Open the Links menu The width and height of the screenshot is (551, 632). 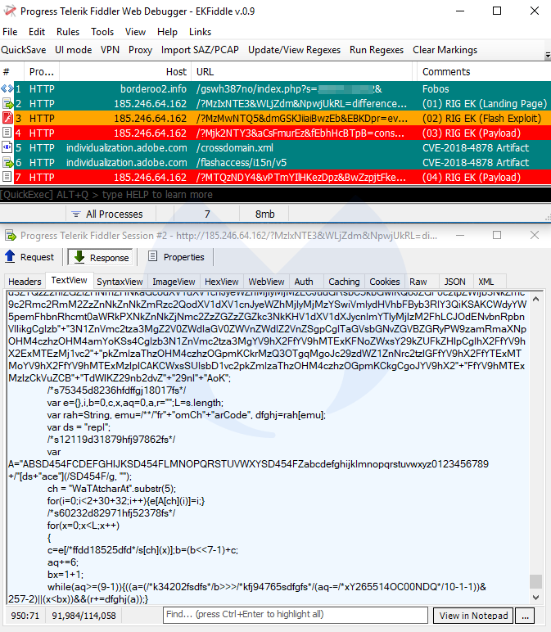(200, 32)
